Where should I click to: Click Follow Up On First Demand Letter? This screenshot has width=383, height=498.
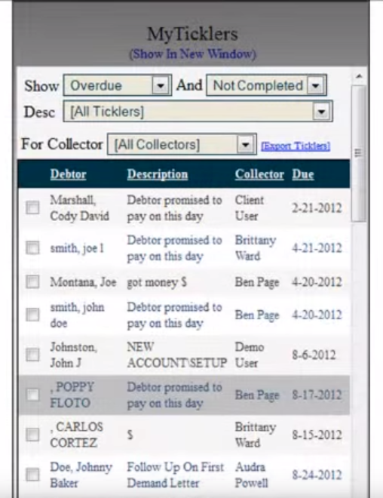pyautogui.click(x=176, y=475)
